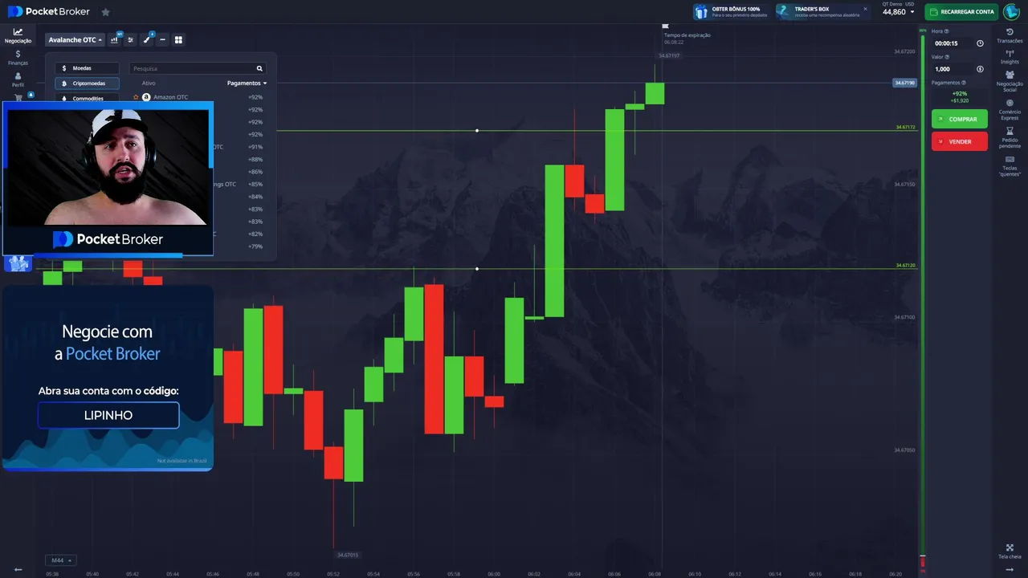The height and width of the screenshot is (578, 1028).
Task: Click the COMPRAR buy button
Action: 960,119
